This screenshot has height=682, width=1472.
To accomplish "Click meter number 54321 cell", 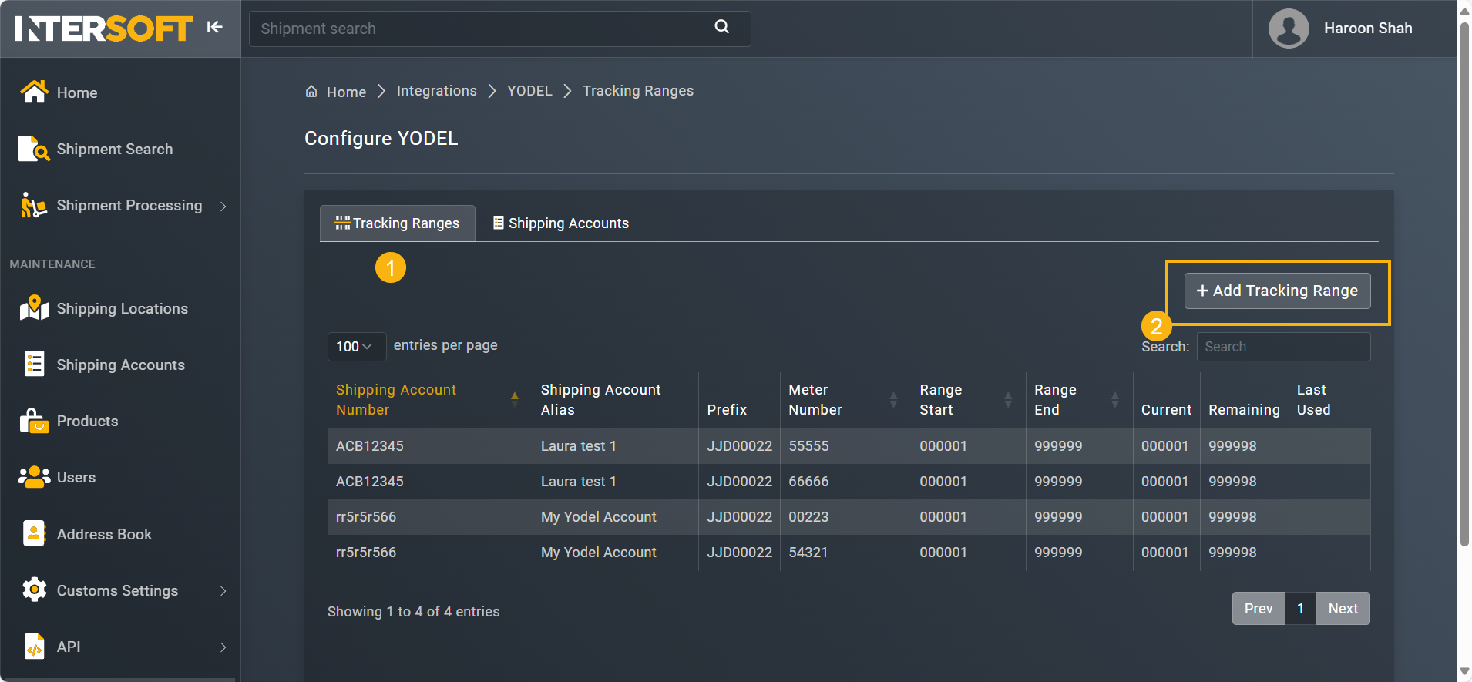I will pos(845,553).
